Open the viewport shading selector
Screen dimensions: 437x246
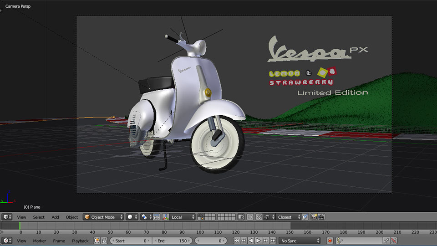132,217
